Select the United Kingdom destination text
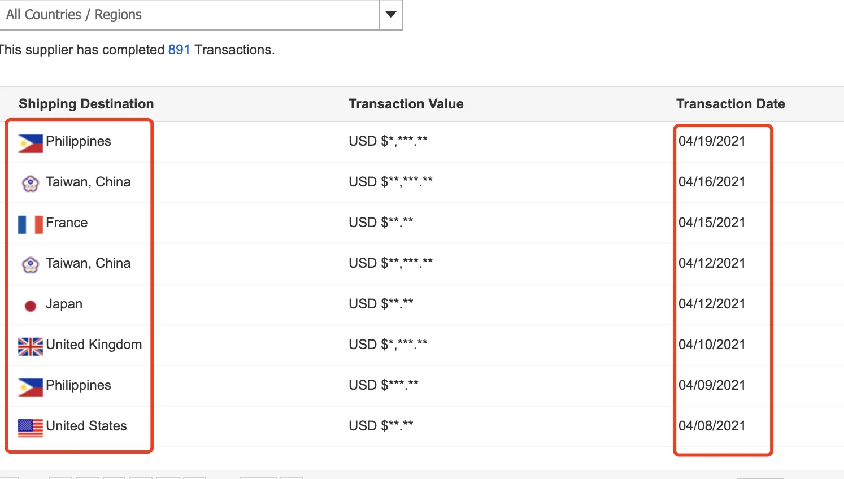 94,345
